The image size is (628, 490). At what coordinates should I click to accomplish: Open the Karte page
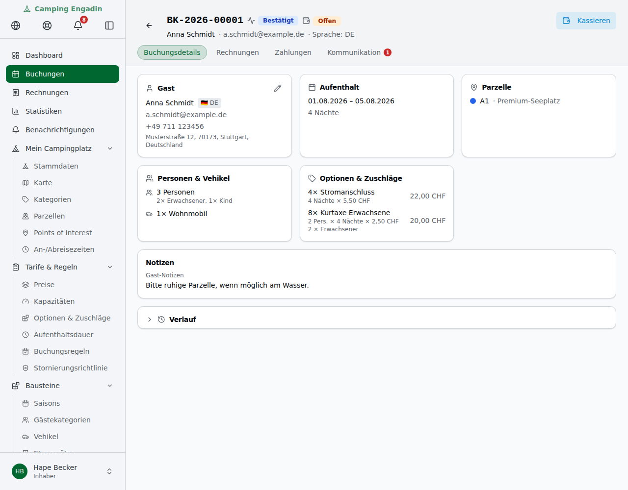[x=68, y=183]
